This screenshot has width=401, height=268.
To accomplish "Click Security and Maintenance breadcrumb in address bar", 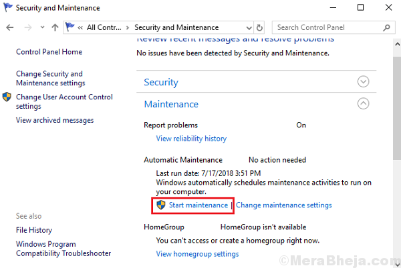I will [176, 27].
